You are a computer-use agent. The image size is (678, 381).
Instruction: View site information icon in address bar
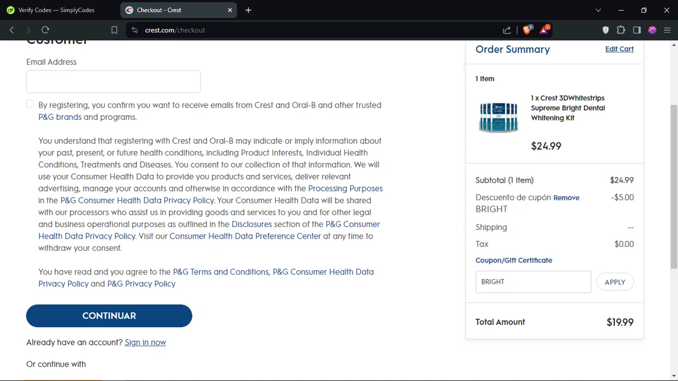tap(134, 30)
